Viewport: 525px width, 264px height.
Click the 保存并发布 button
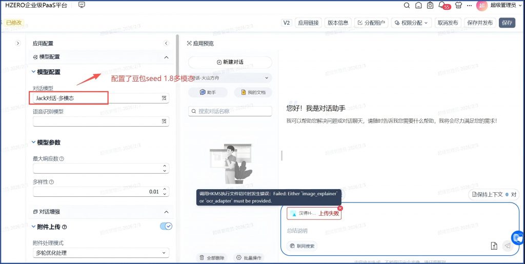(480, 23)
